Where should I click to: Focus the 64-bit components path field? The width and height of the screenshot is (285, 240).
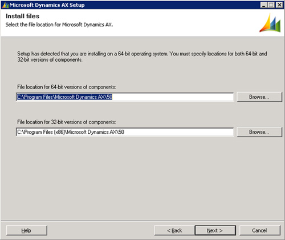tap(125, 97)
